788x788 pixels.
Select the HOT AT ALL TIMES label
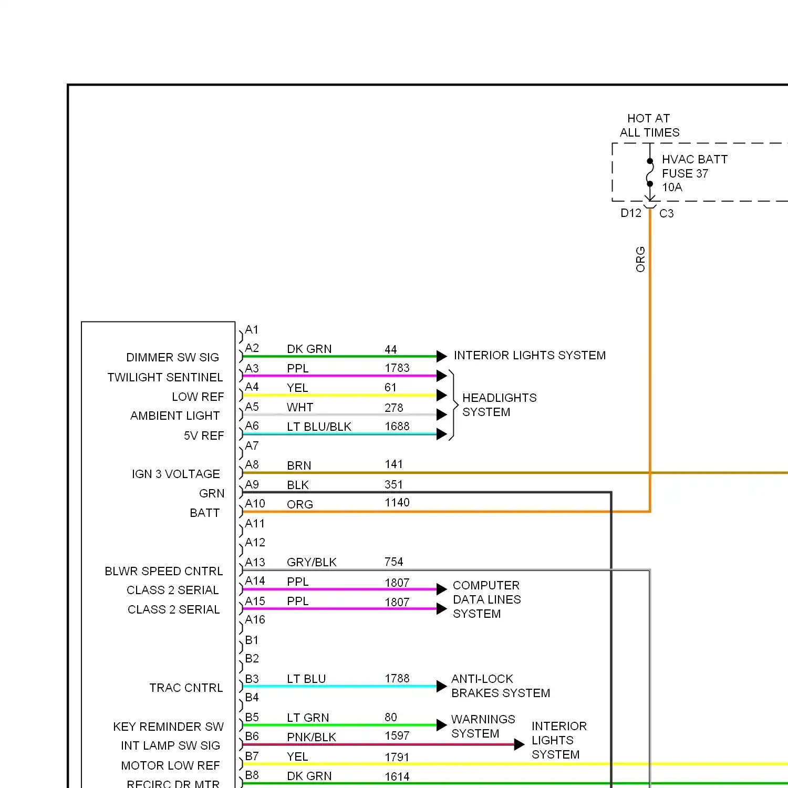tap(649, 126)
